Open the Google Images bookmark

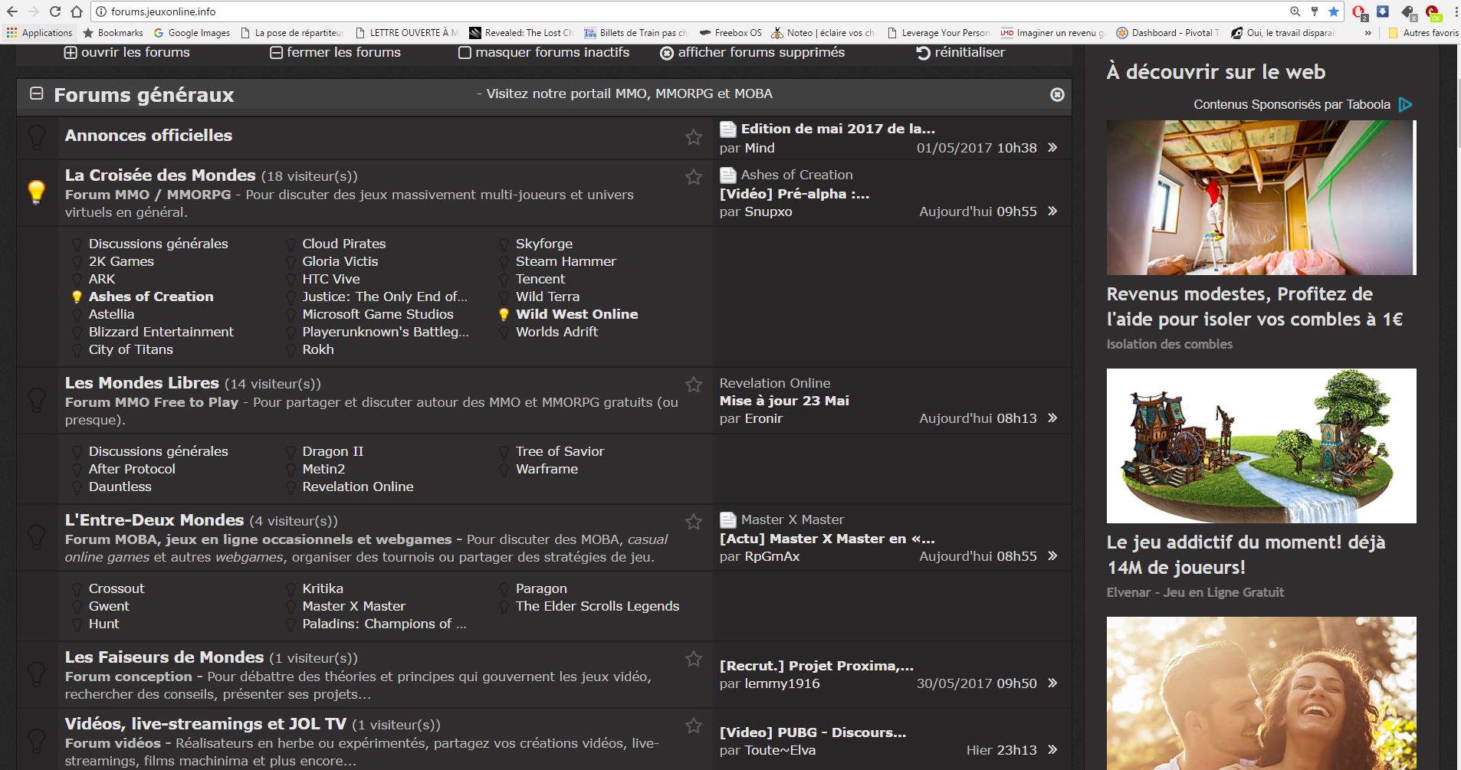pos(192,33)
